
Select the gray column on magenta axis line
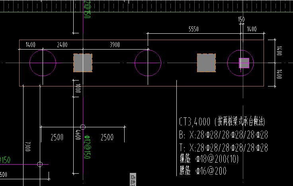click(83, 63)
